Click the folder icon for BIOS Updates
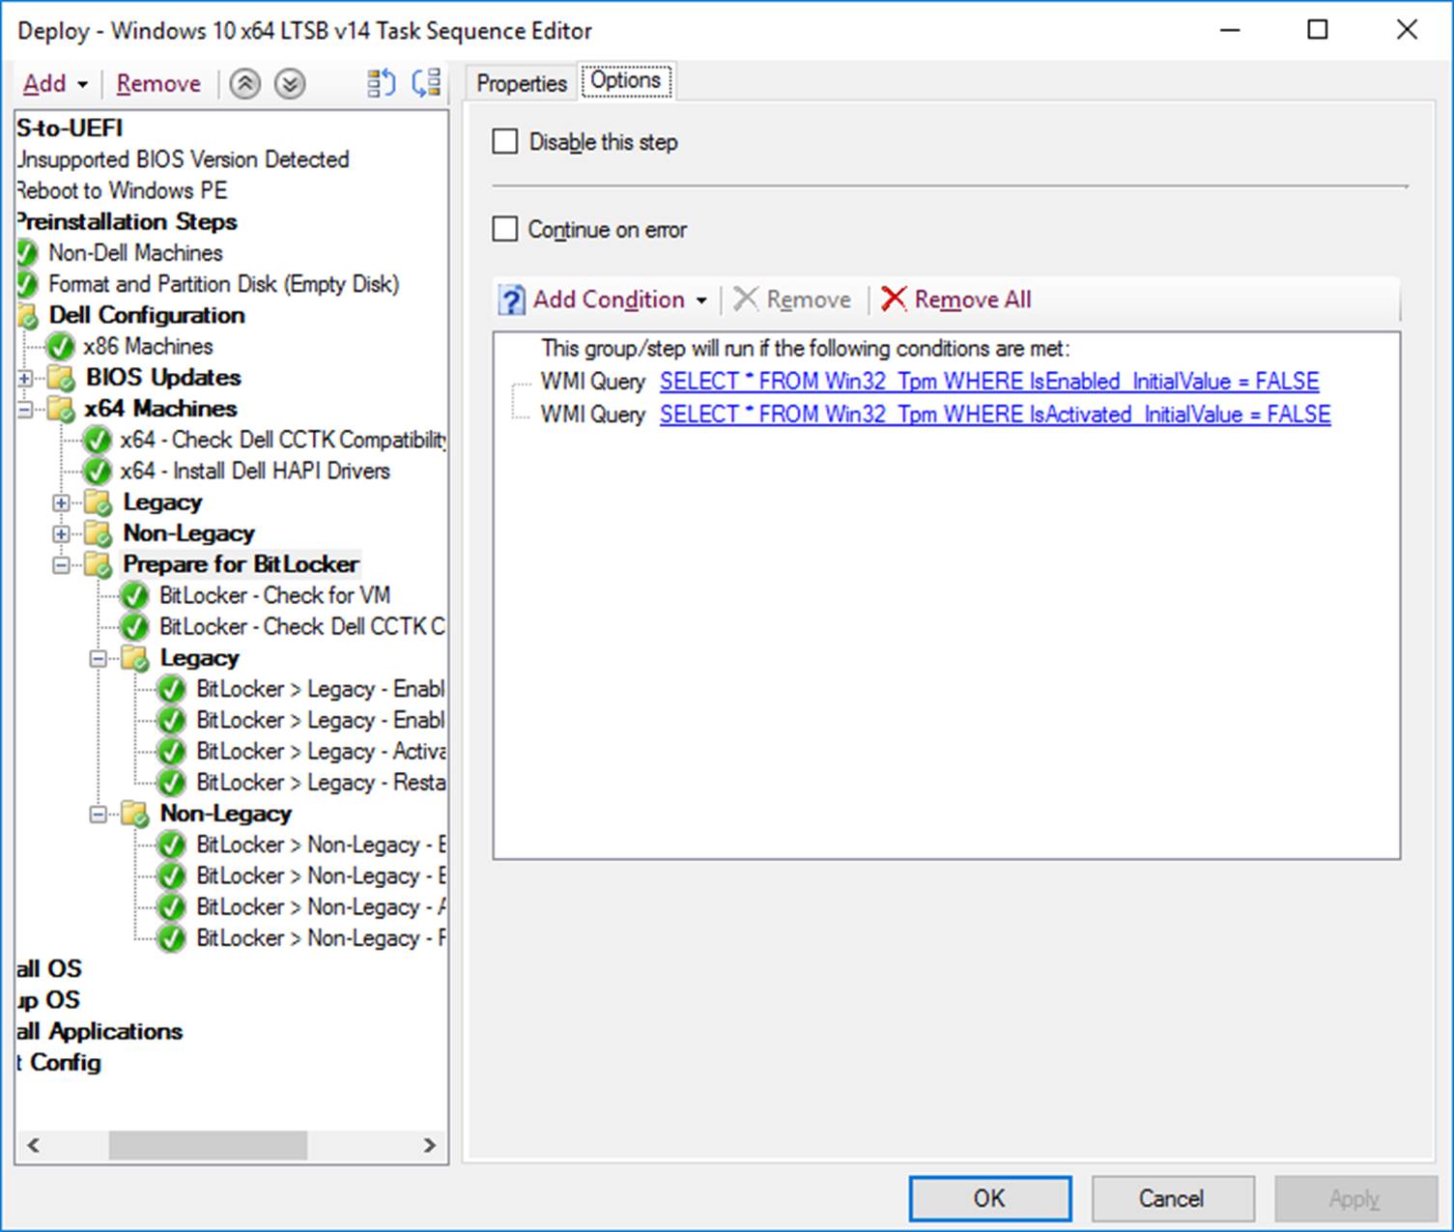The height and width of the screenshot is (1232, 1454). click(x=61, y=378)
